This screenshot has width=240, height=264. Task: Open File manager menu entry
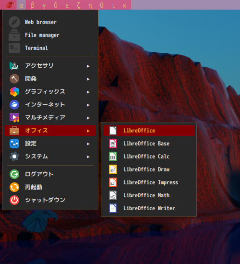click(50, 35)
